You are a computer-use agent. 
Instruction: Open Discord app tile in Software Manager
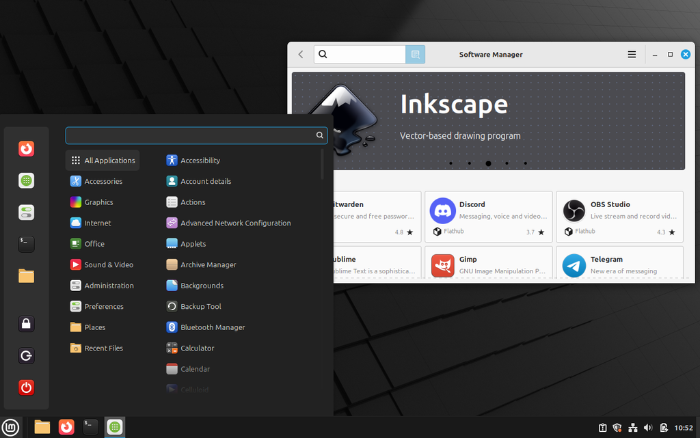(x=488, y=217)
